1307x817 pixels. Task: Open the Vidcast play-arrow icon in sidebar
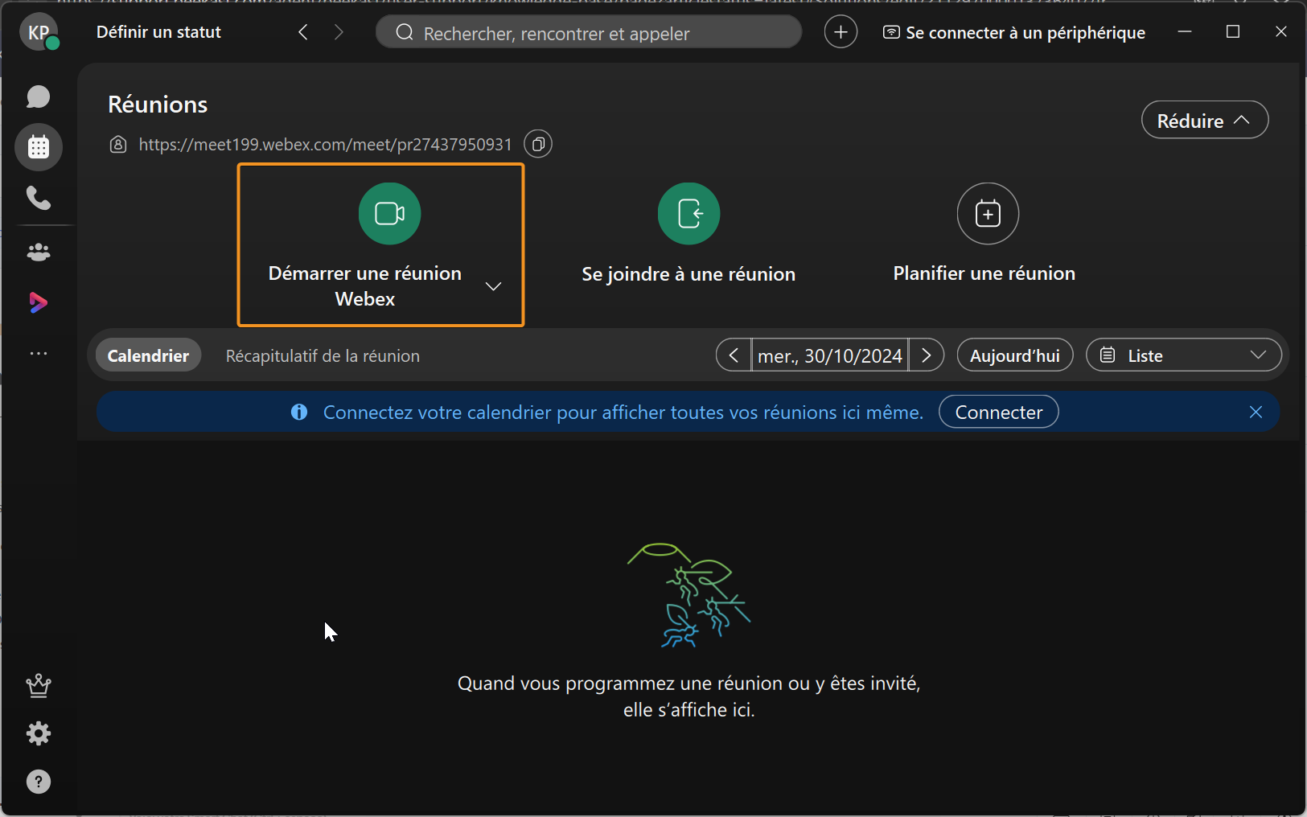point(39,302)
